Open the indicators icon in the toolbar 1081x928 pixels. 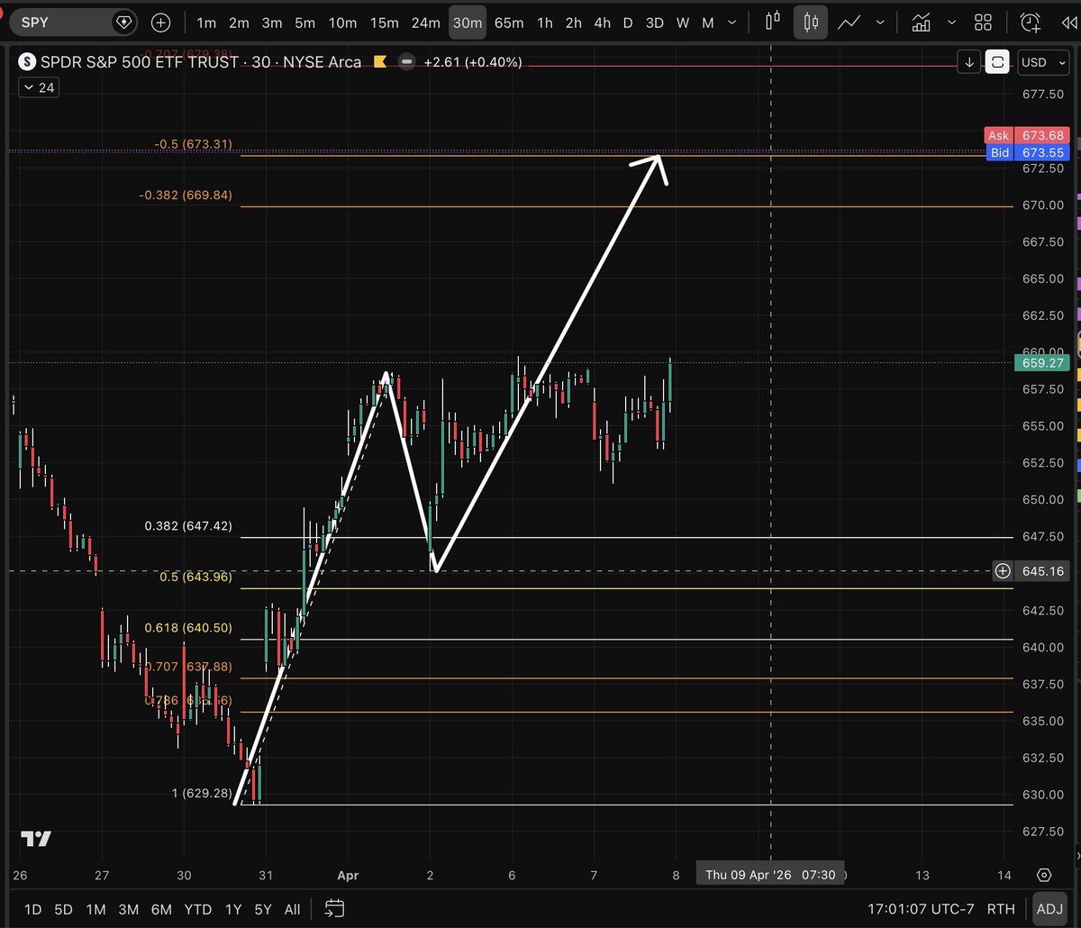(922, 22)
